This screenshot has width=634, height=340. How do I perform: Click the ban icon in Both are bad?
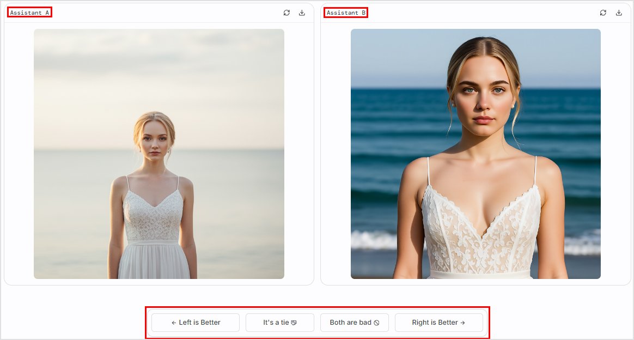(x=376, y=323)
